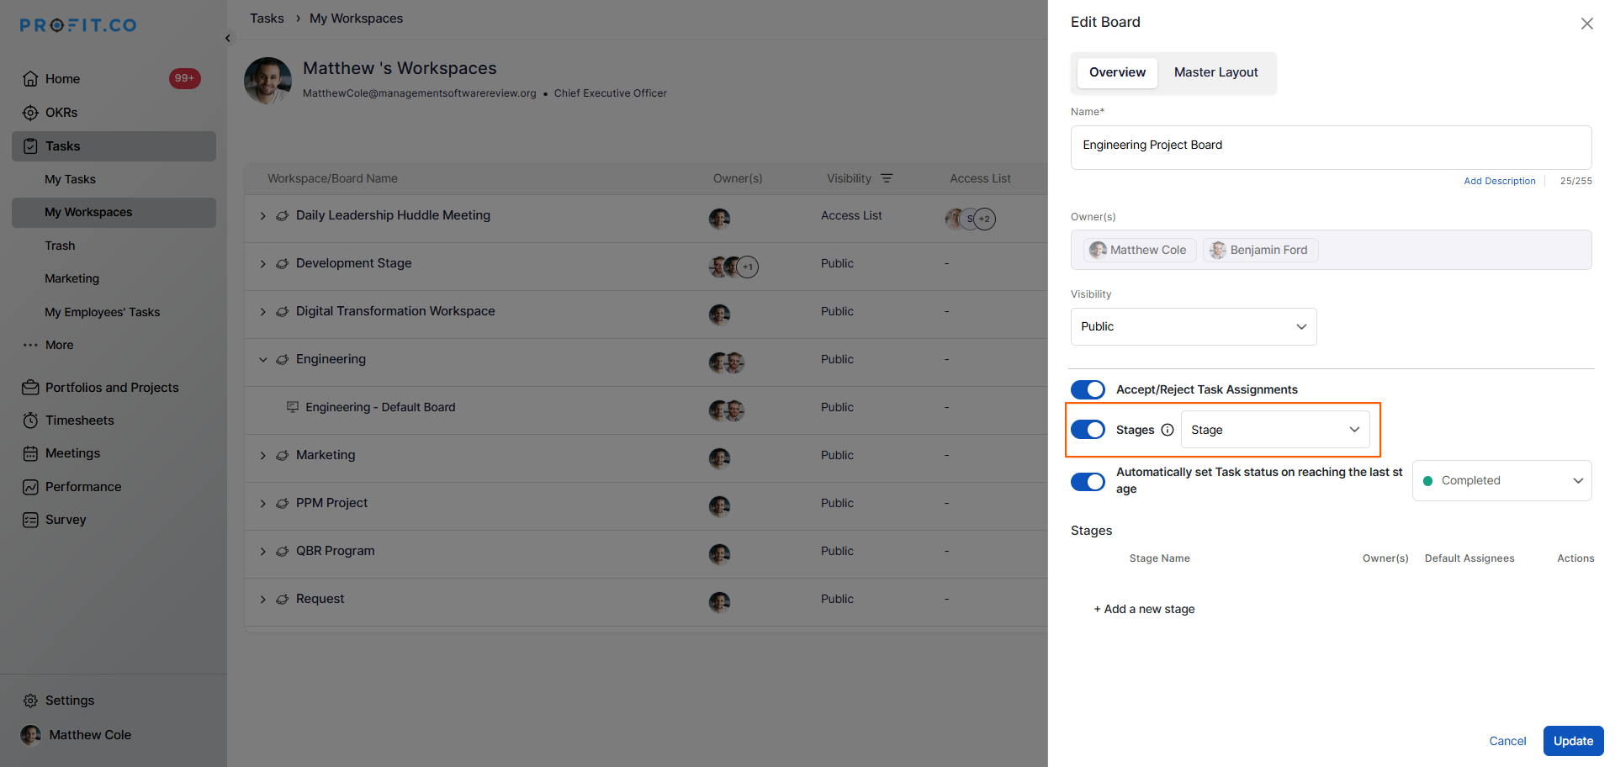This screenshot has width=1615, height=767.
Task: Open Settings gear icon
Action: (30, 701)
